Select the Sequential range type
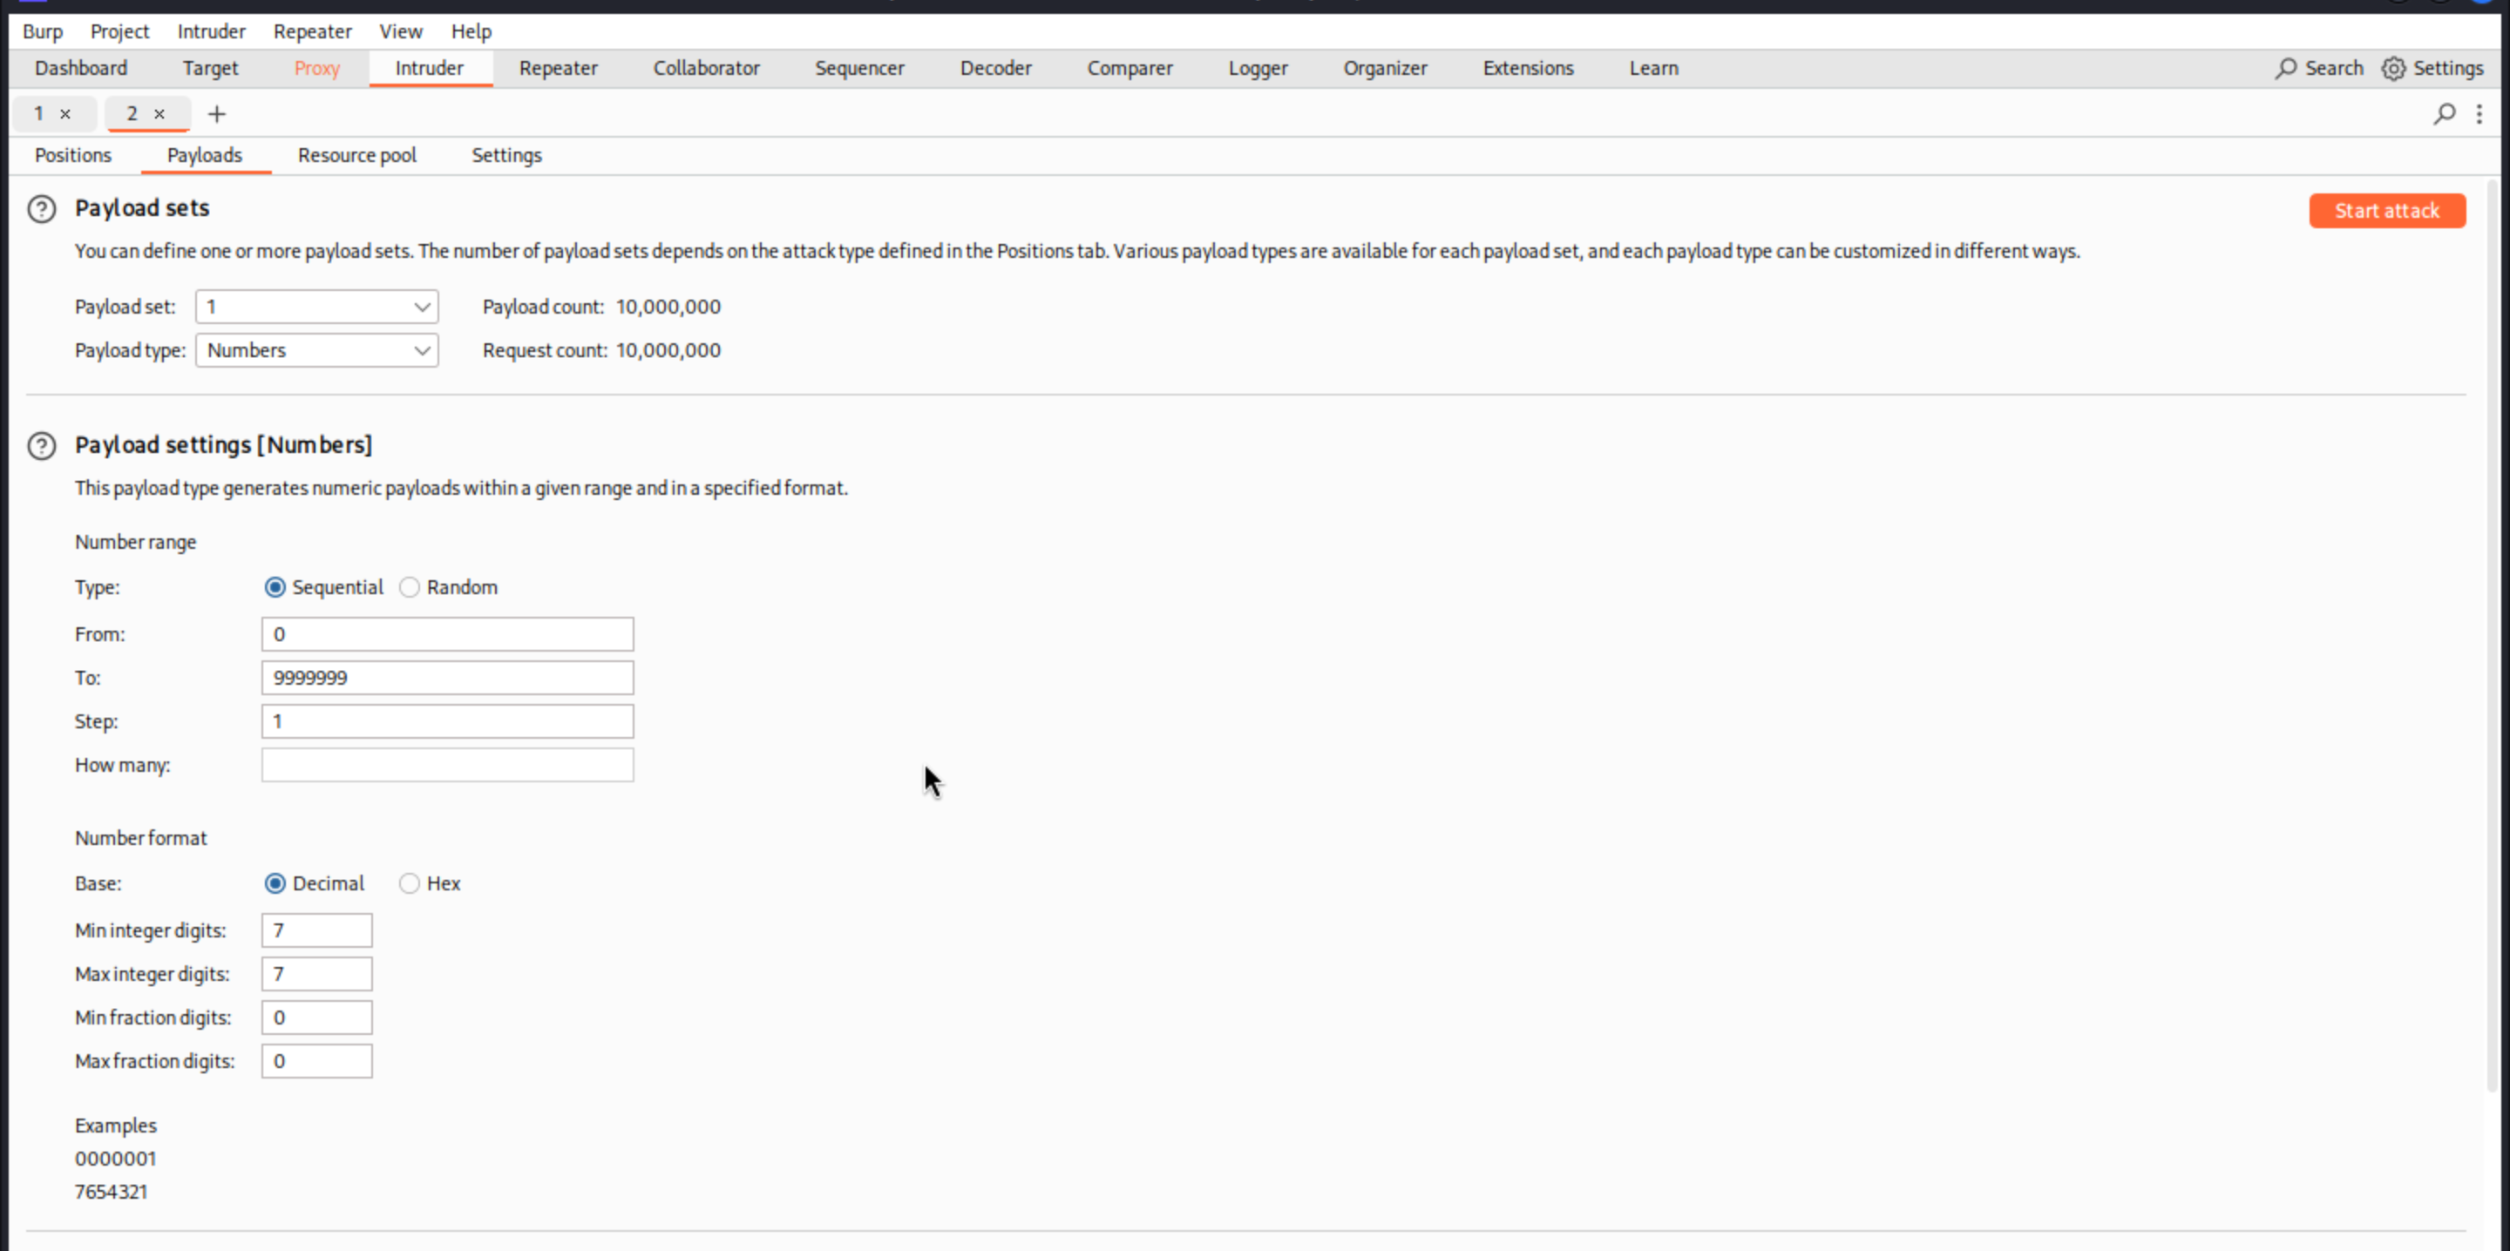Viewport: 2510px width, 1251px height. click(x=275, y=587)
